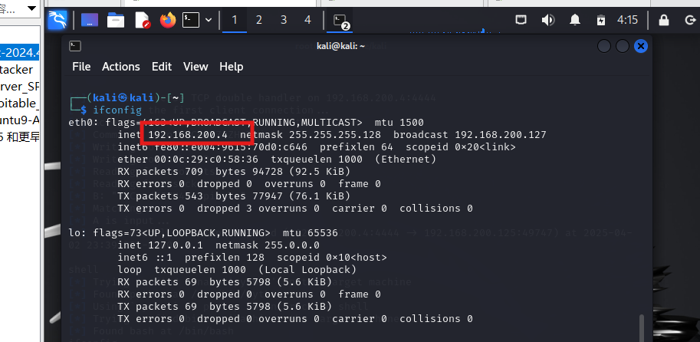
Task: Open the terminal emulator launcher icon
Action: click(191, 20)
